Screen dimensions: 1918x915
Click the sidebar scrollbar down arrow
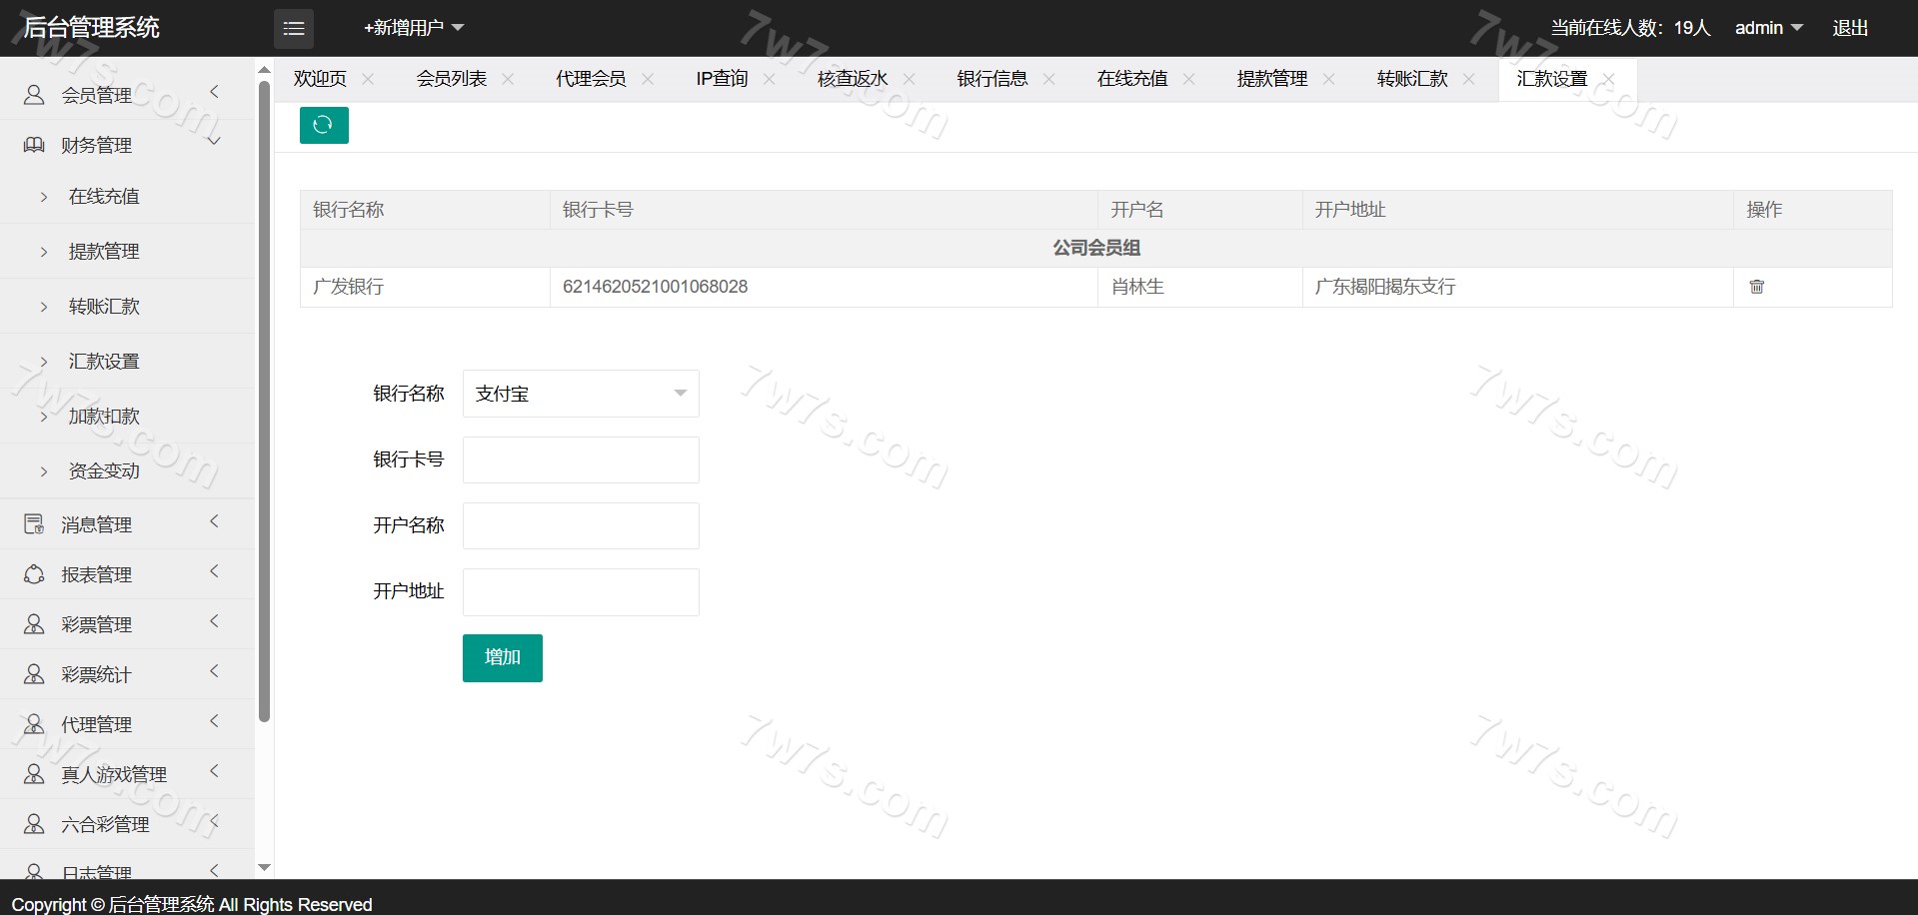[264, 868]
